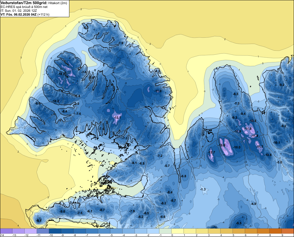Image resolution: width=294 pixels, height=237 pixels.
Task: Click the valid time 'VT: Fös. 06.02.2026 04Z'
Action: pyautogui.click(x=19, y=14)
